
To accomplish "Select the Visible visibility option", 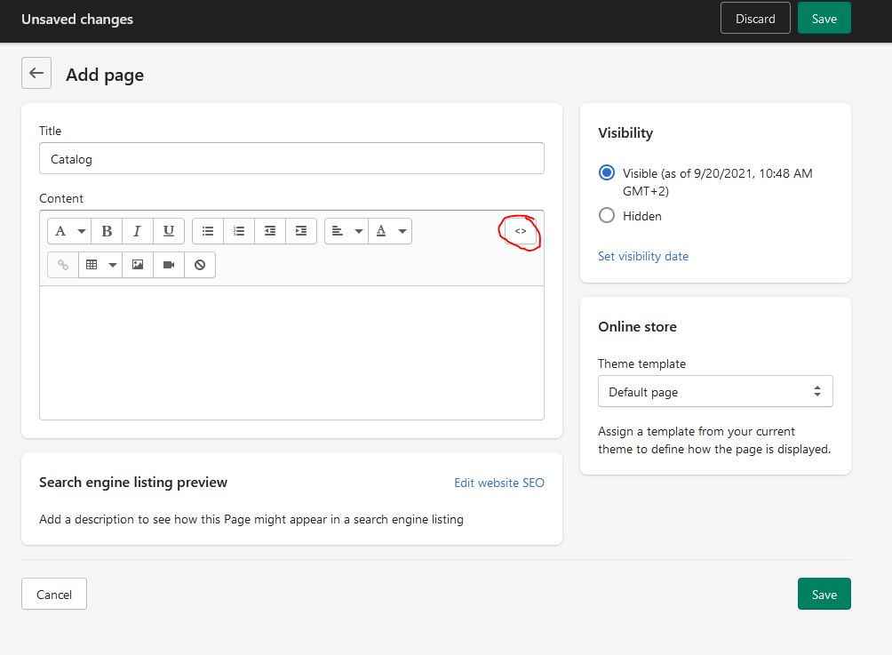I will point(606,172).
